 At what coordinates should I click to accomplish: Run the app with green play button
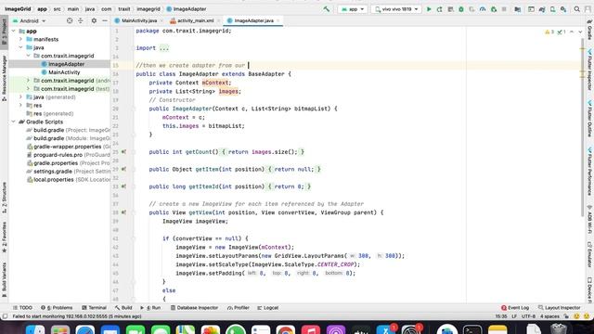(x=429, y=9)
